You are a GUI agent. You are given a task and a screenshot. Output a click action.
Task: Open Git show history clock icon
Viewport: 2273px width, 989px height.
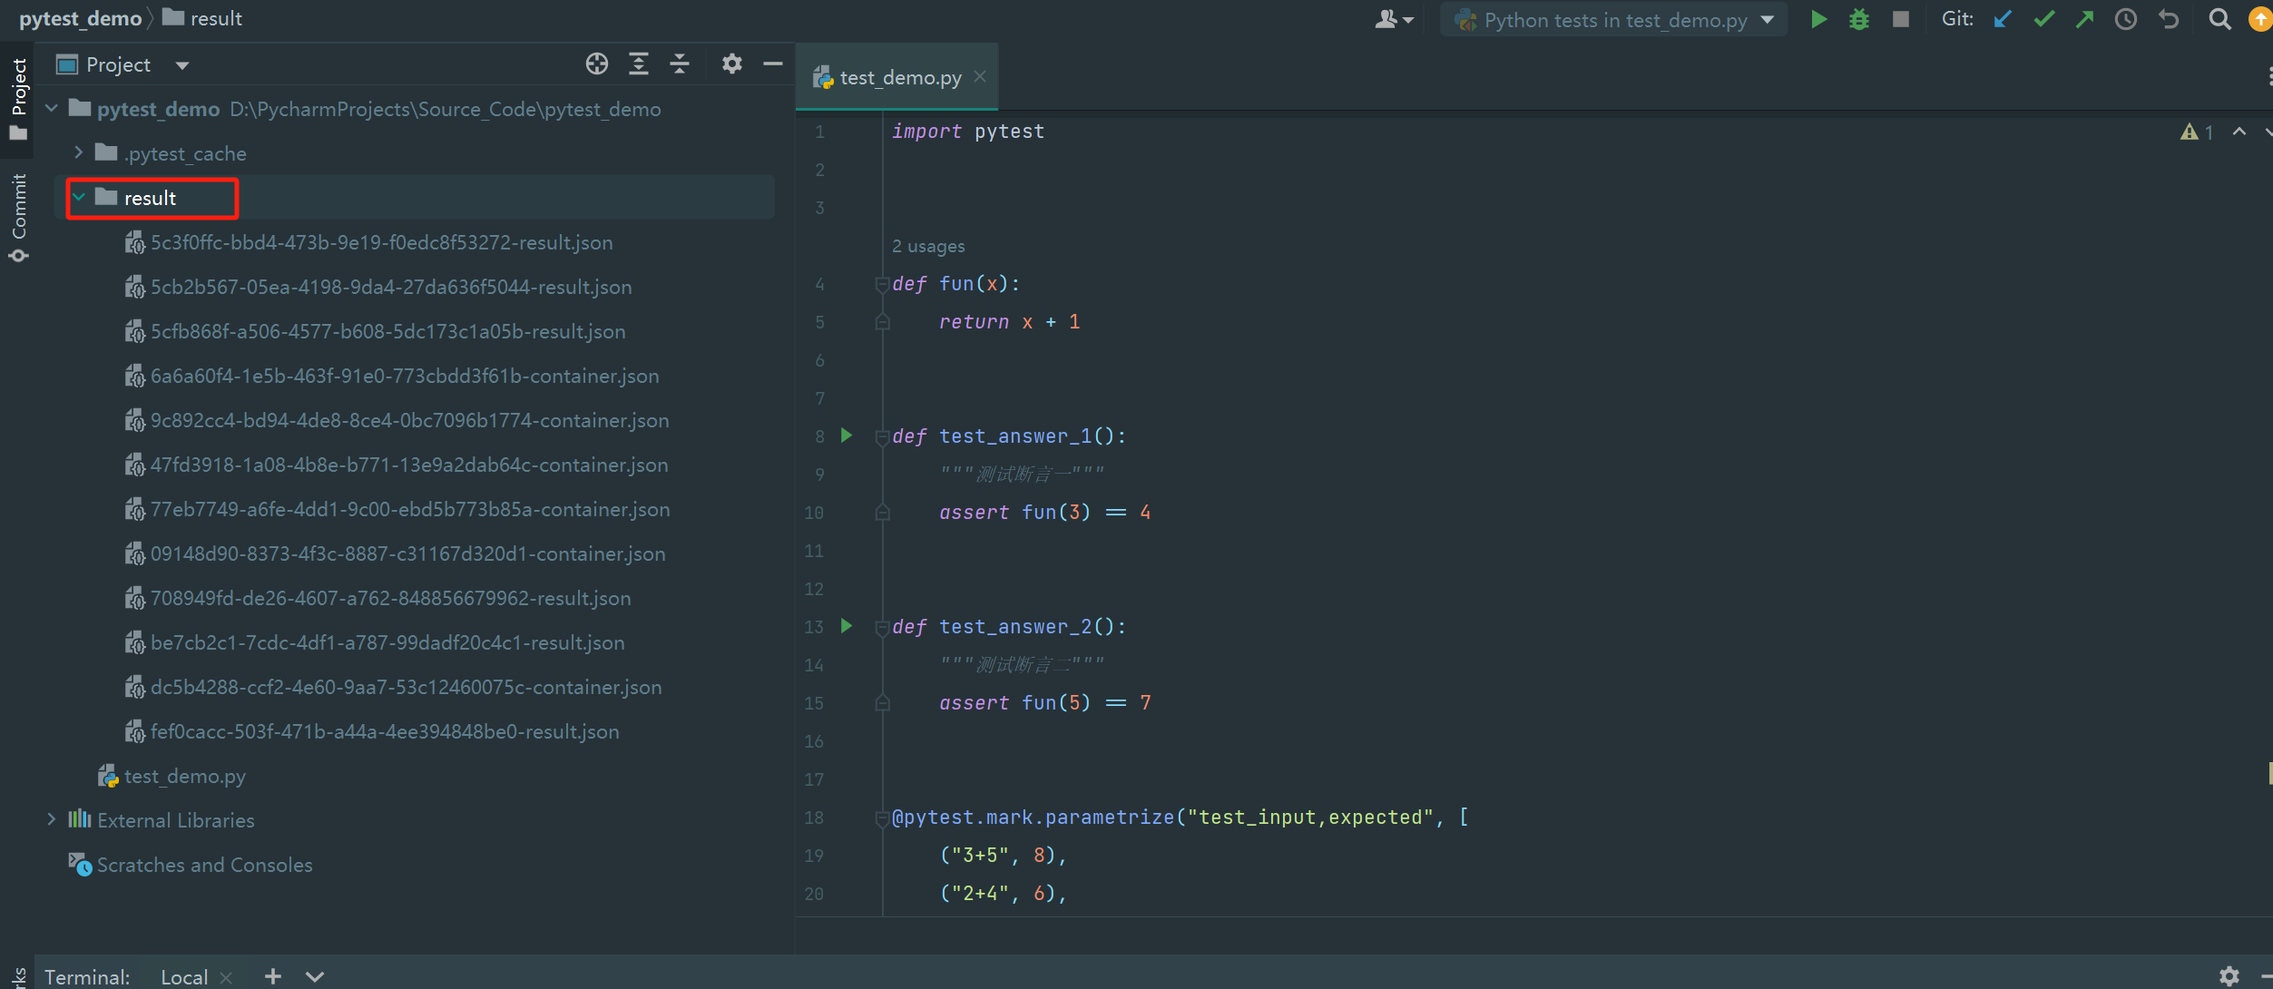[x=2125, y=19]
